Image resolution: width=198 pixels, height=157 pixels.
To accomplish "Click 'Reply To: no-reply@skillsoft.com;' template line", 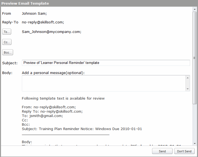I will [52, 112].
